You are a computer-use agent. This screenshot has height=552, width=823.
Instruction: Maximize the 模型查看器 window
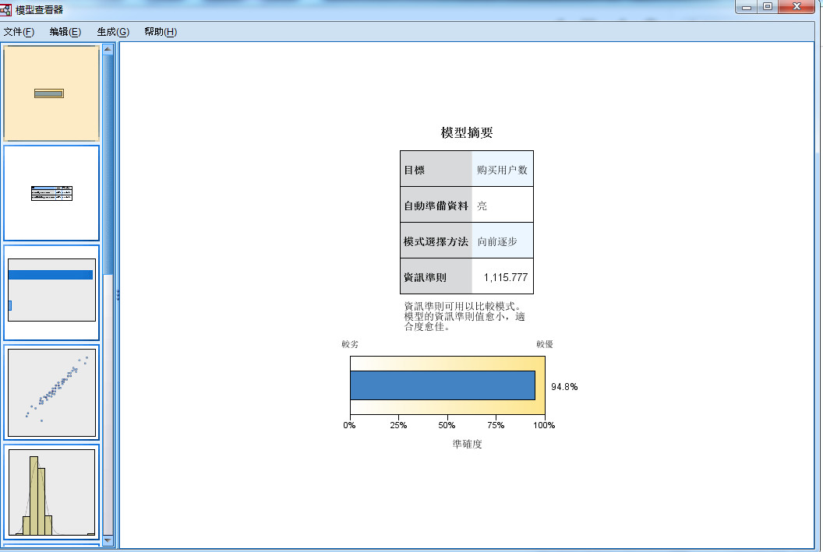tap(768, 7)
